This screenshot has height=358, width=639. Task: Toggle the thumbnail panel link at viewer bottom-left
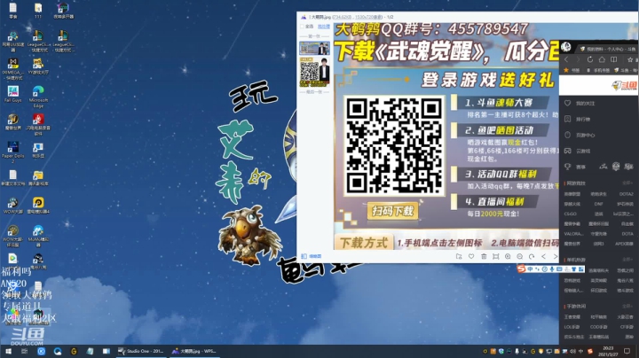tap(312, 256)
